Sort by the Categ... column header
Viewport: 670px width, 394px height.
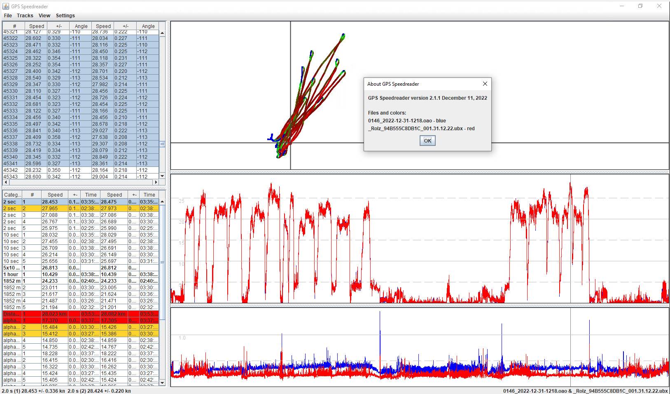pos(12,195)
